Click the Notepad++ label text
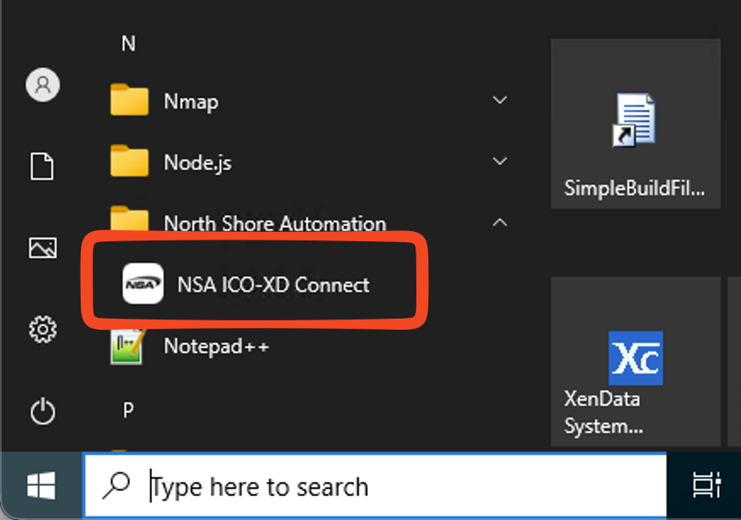741x520 pixels. [x=217, y=346]
